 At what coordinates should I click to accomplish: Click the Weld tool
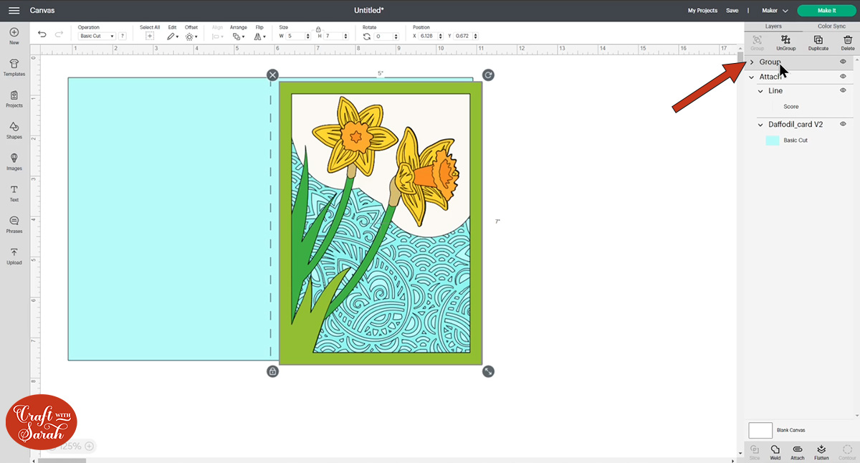click(x=775, y=452)
